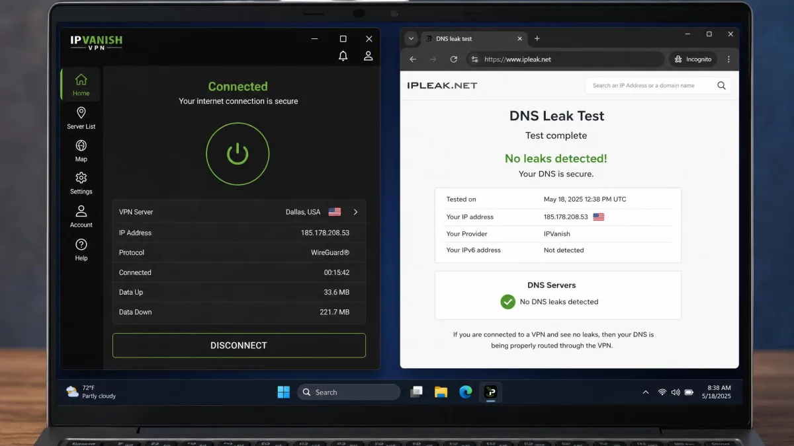Close the DNS leak test tab
Image resolution: width=794 pixels, height=446 pixels.
(519, 38)
